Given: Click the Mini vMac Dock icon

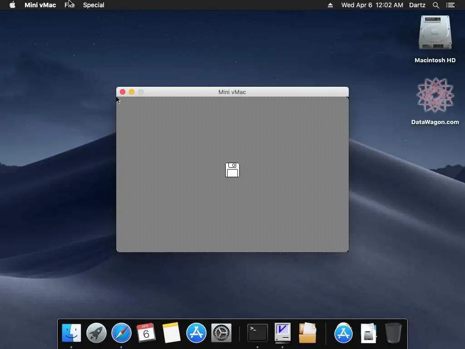Looking at the screenshot, I should [x=282, y=333].
